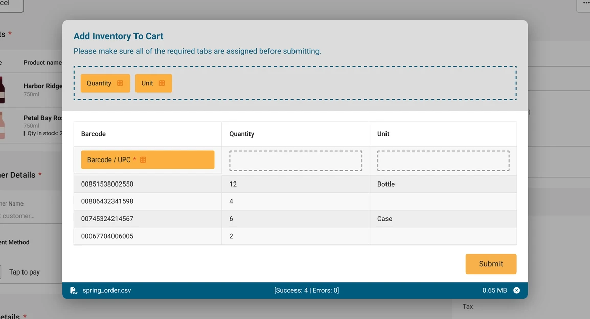The image size is (590, 319).
Task: Select barcode 00851538002550 cell
Action: click(x=147, y=184)
